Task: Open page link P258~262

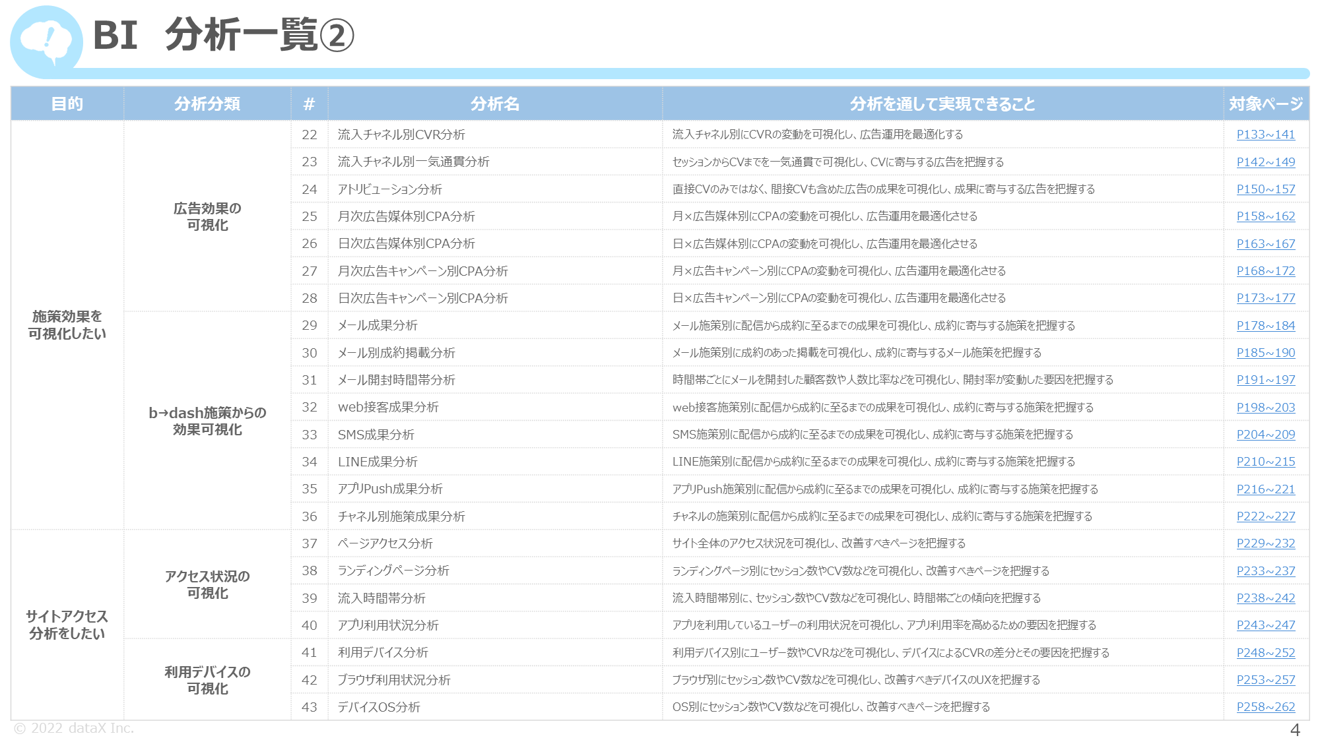Action: [x=1266, y=707]
